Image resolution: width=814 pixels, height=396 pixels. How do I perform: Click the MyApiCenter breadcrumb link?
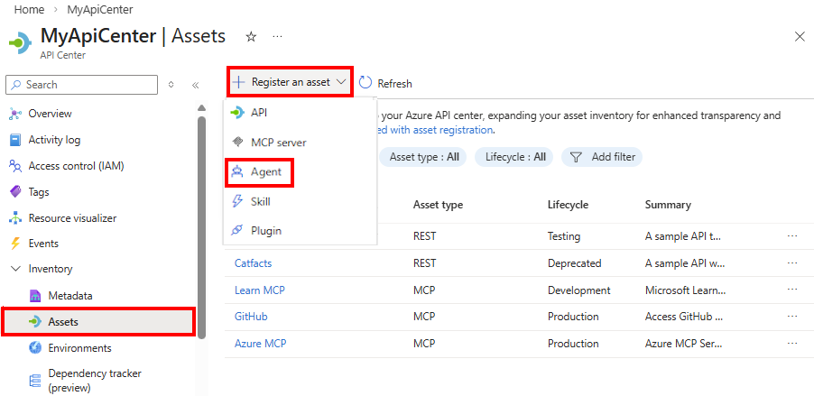pos(100,9)
